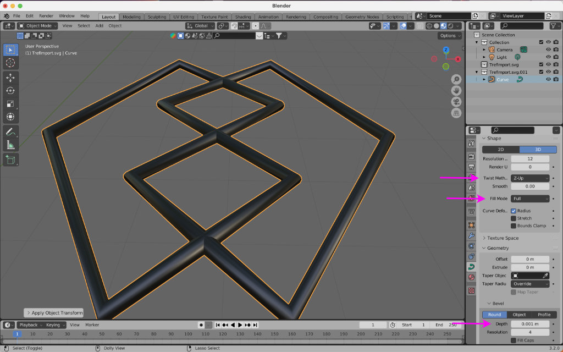
Task: Open the Render menu
Action: click(x=46, y=16)
